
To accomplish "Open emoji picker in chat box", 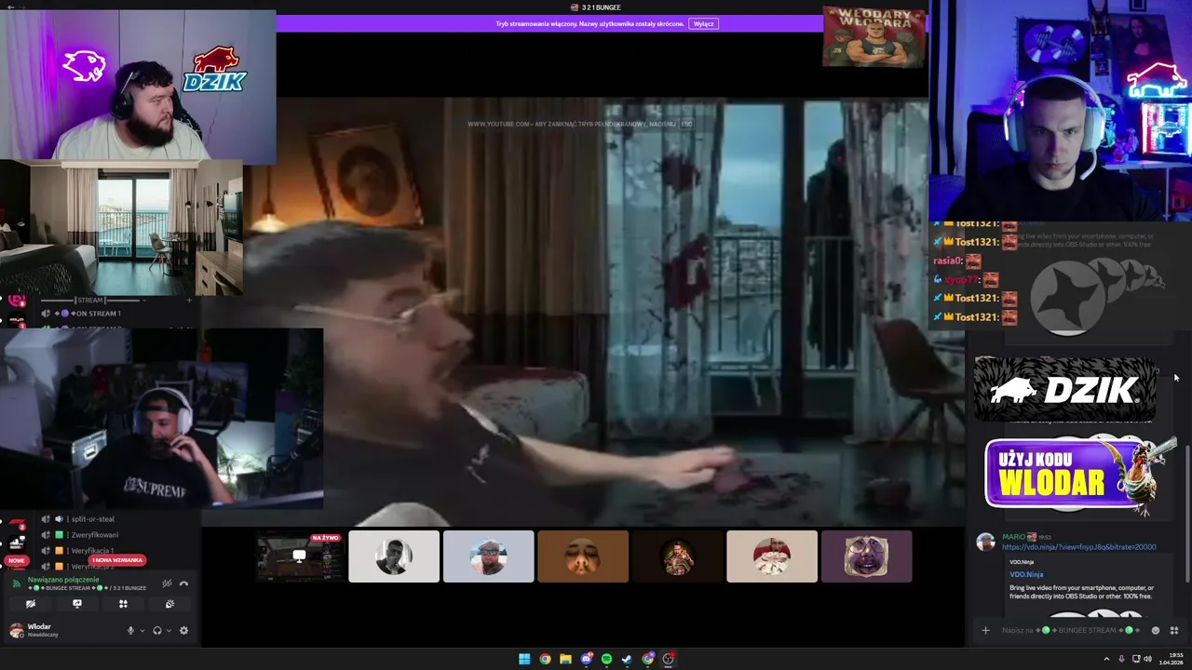I will [x=1156, y=630].
